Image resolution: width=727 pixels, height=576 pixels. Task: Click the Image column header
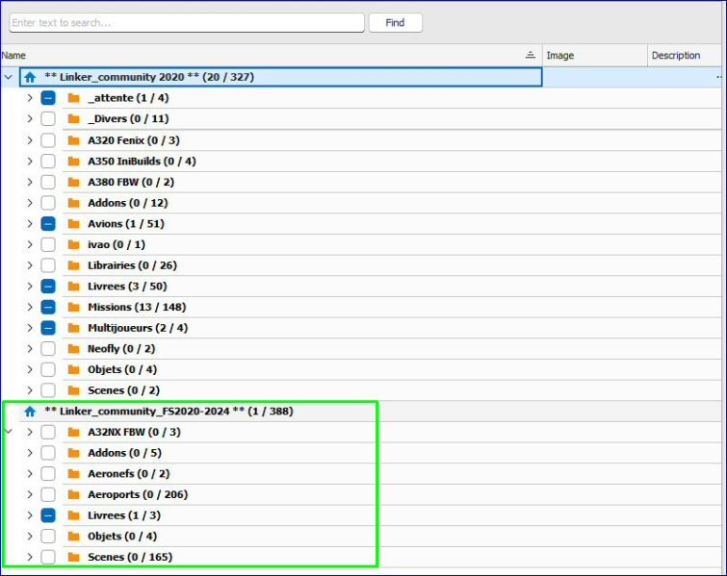tap(595, 56)
